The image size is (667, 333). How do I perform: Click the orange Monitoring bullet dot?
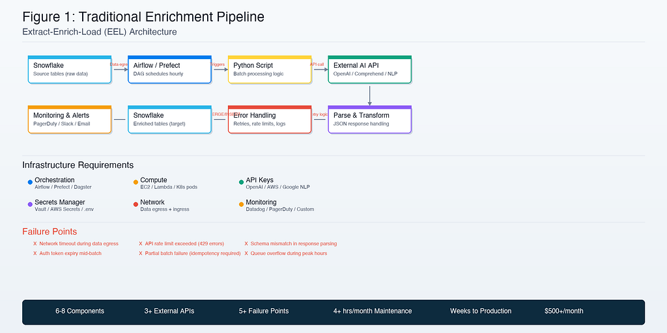(x=241, y=204)
